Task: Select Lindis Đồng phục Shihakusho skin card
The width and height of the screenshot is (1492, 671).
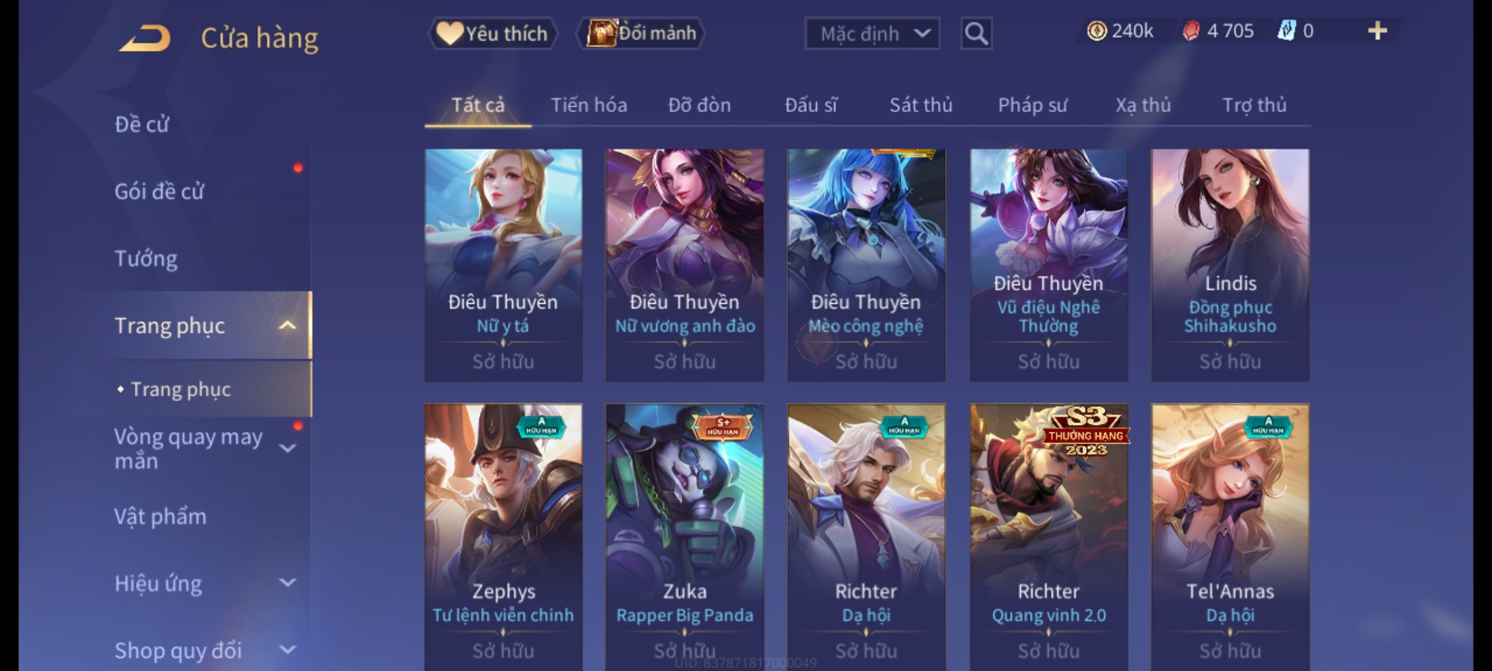Action: click(x=1230, y=265)
